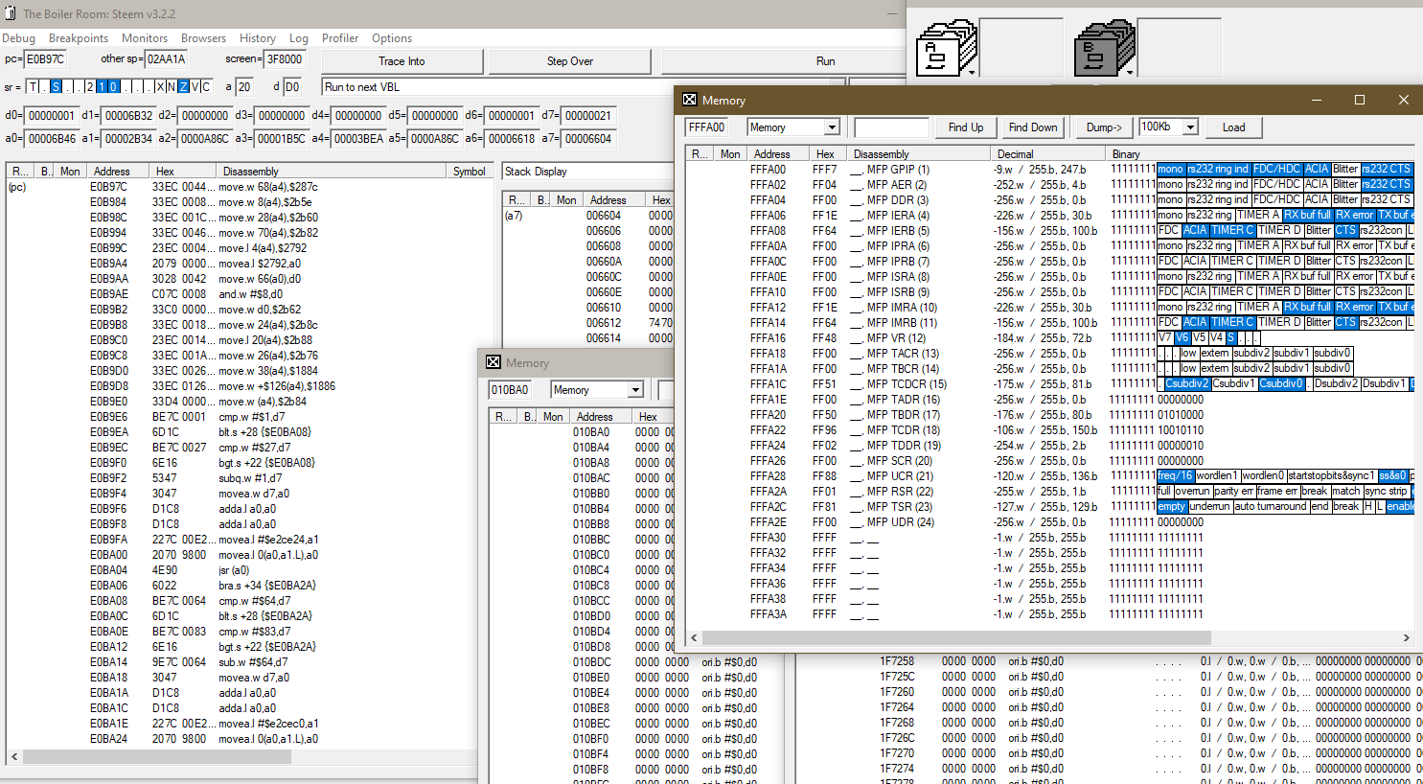Maximize the front Memory window
1423x784 pixels.
click(x=1359, y=100)
